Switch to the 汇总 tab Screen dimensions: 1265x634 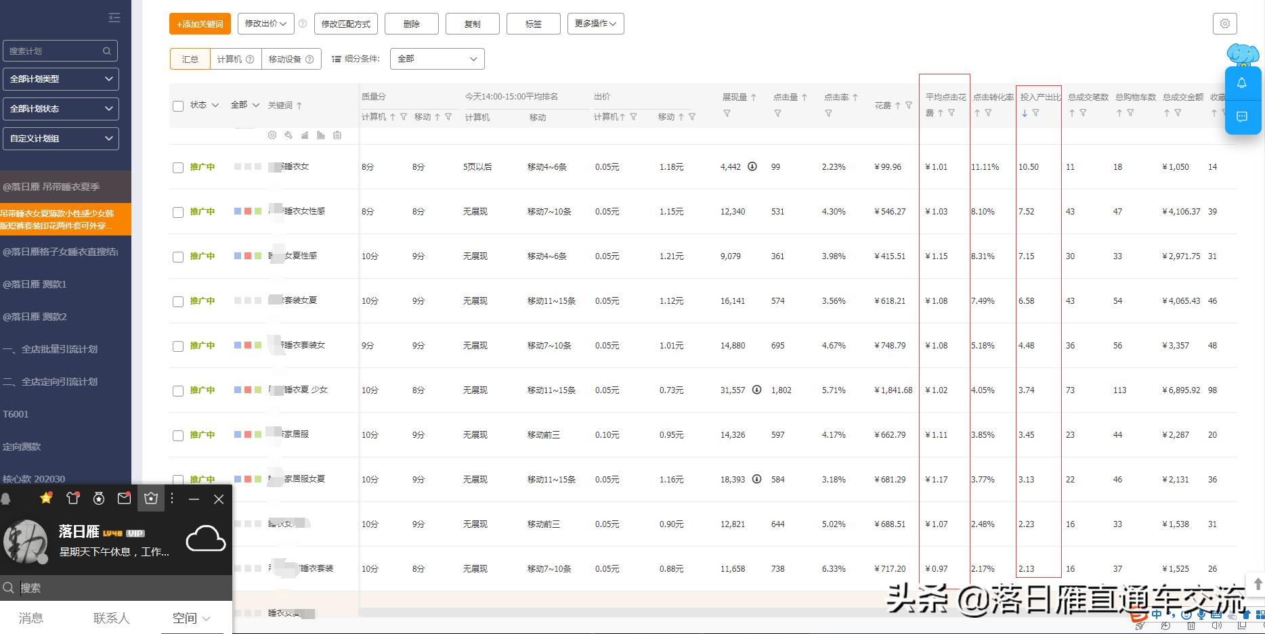[190, 59]
